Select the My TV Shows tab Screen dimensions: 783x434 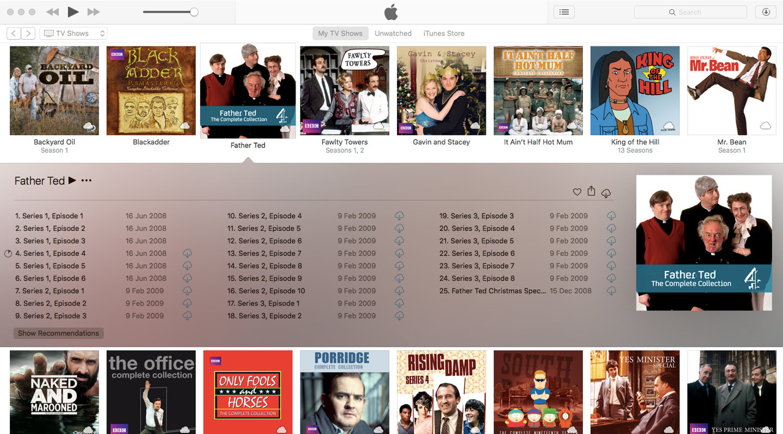[x=340, y=34]
